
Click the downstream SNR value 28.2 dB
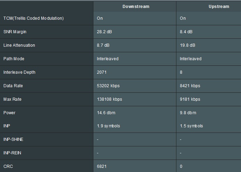105,32
